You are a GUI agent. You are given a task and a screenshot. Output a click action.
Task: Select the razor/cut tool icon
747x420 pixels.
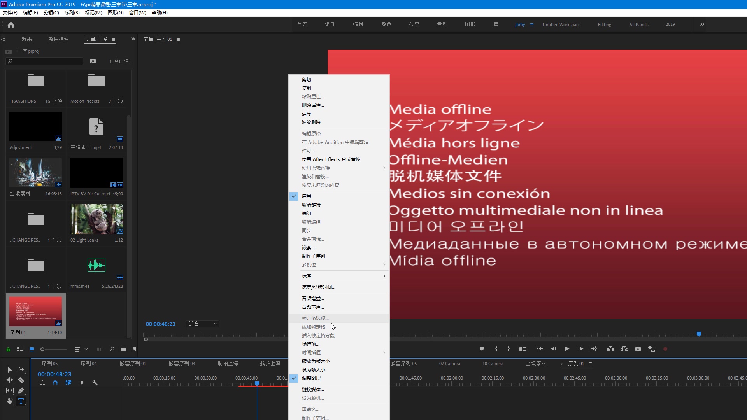pyautogui.click(x=21, y=380)
